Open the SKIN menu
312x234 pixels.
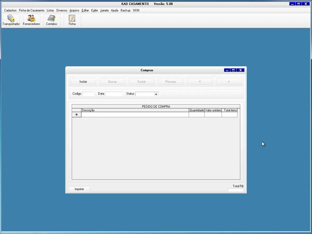(136, 10)
